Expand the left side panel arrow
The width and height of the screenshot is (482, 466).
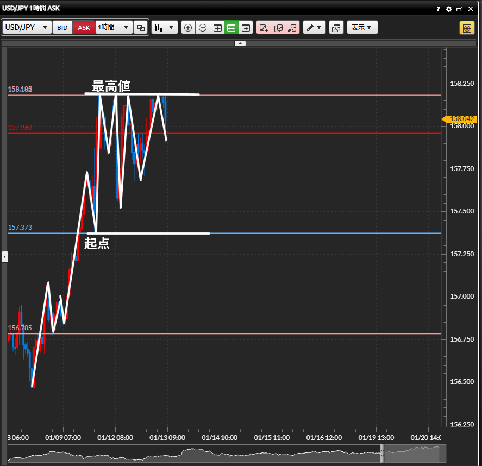[x=5, y=256]
